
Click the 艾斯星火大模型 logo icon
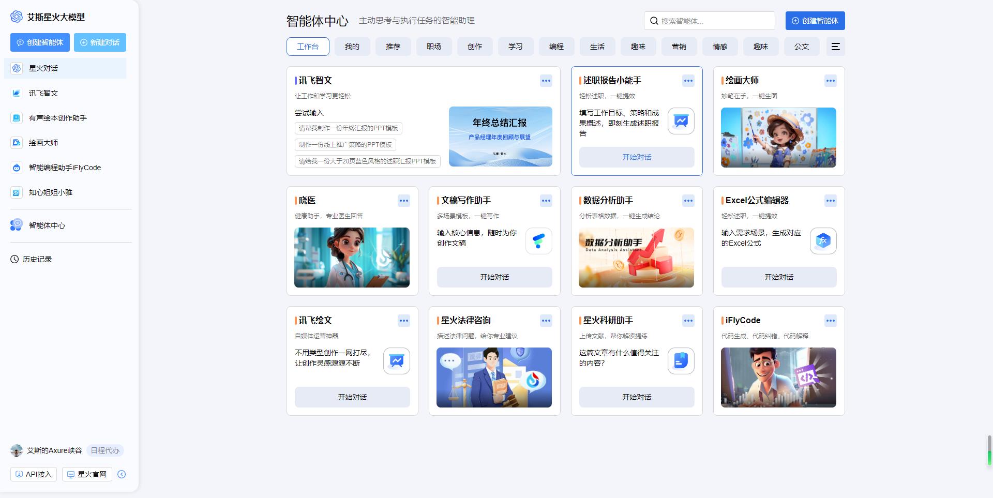17,17
